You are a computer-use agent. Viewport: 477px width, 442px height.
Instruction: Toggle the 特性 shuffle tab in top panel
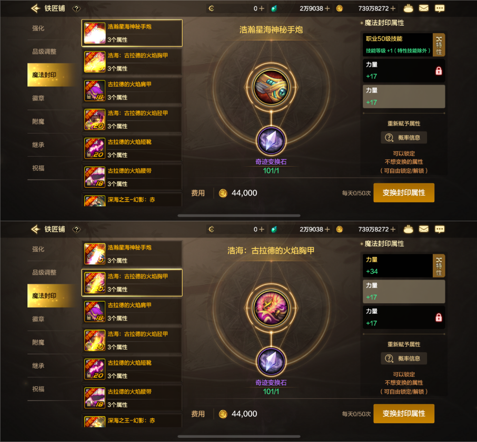439,45
